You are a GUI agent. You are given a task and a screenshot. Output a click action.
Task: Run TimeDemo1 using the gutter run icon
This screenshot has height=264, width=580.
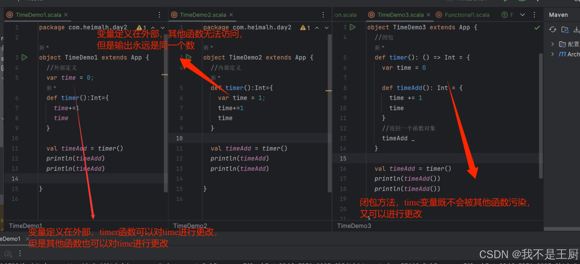click(24, 57)
